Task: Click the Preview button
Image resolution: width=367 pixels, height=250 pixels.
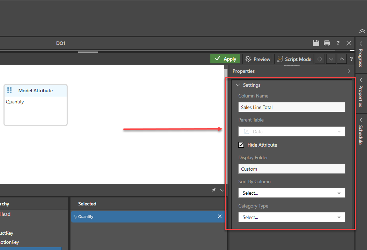Action: 257,59
